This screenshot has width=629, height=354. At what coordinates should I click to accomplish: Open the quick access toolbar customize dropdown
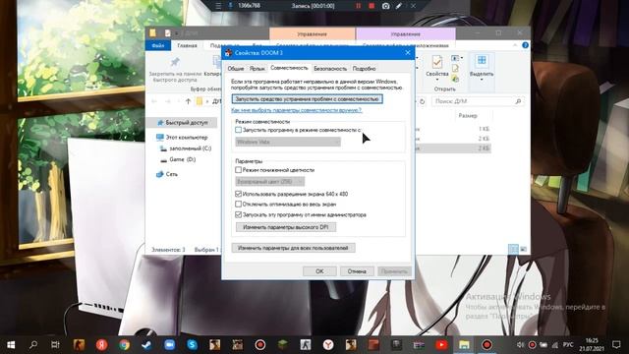click(x=177, y=33)
